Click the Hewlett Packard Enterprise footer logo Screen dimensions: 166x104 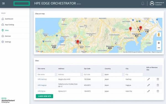(8, 100)
